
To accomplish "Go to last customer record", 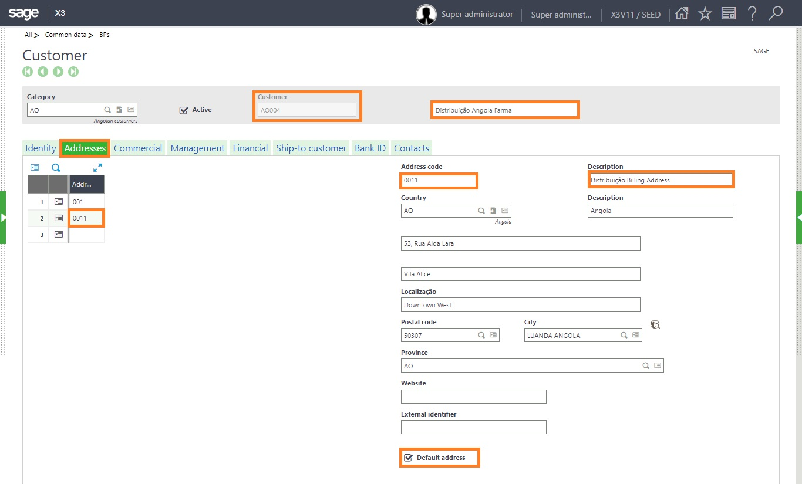I will 73,72.
